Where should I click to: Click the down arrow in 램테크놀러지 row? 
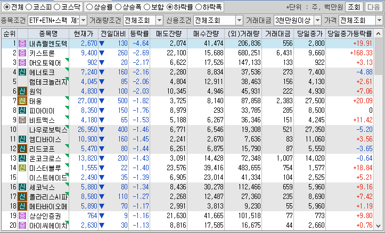[x=102, y=82]
